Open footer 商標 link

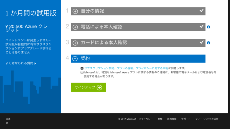click(160, 119)
